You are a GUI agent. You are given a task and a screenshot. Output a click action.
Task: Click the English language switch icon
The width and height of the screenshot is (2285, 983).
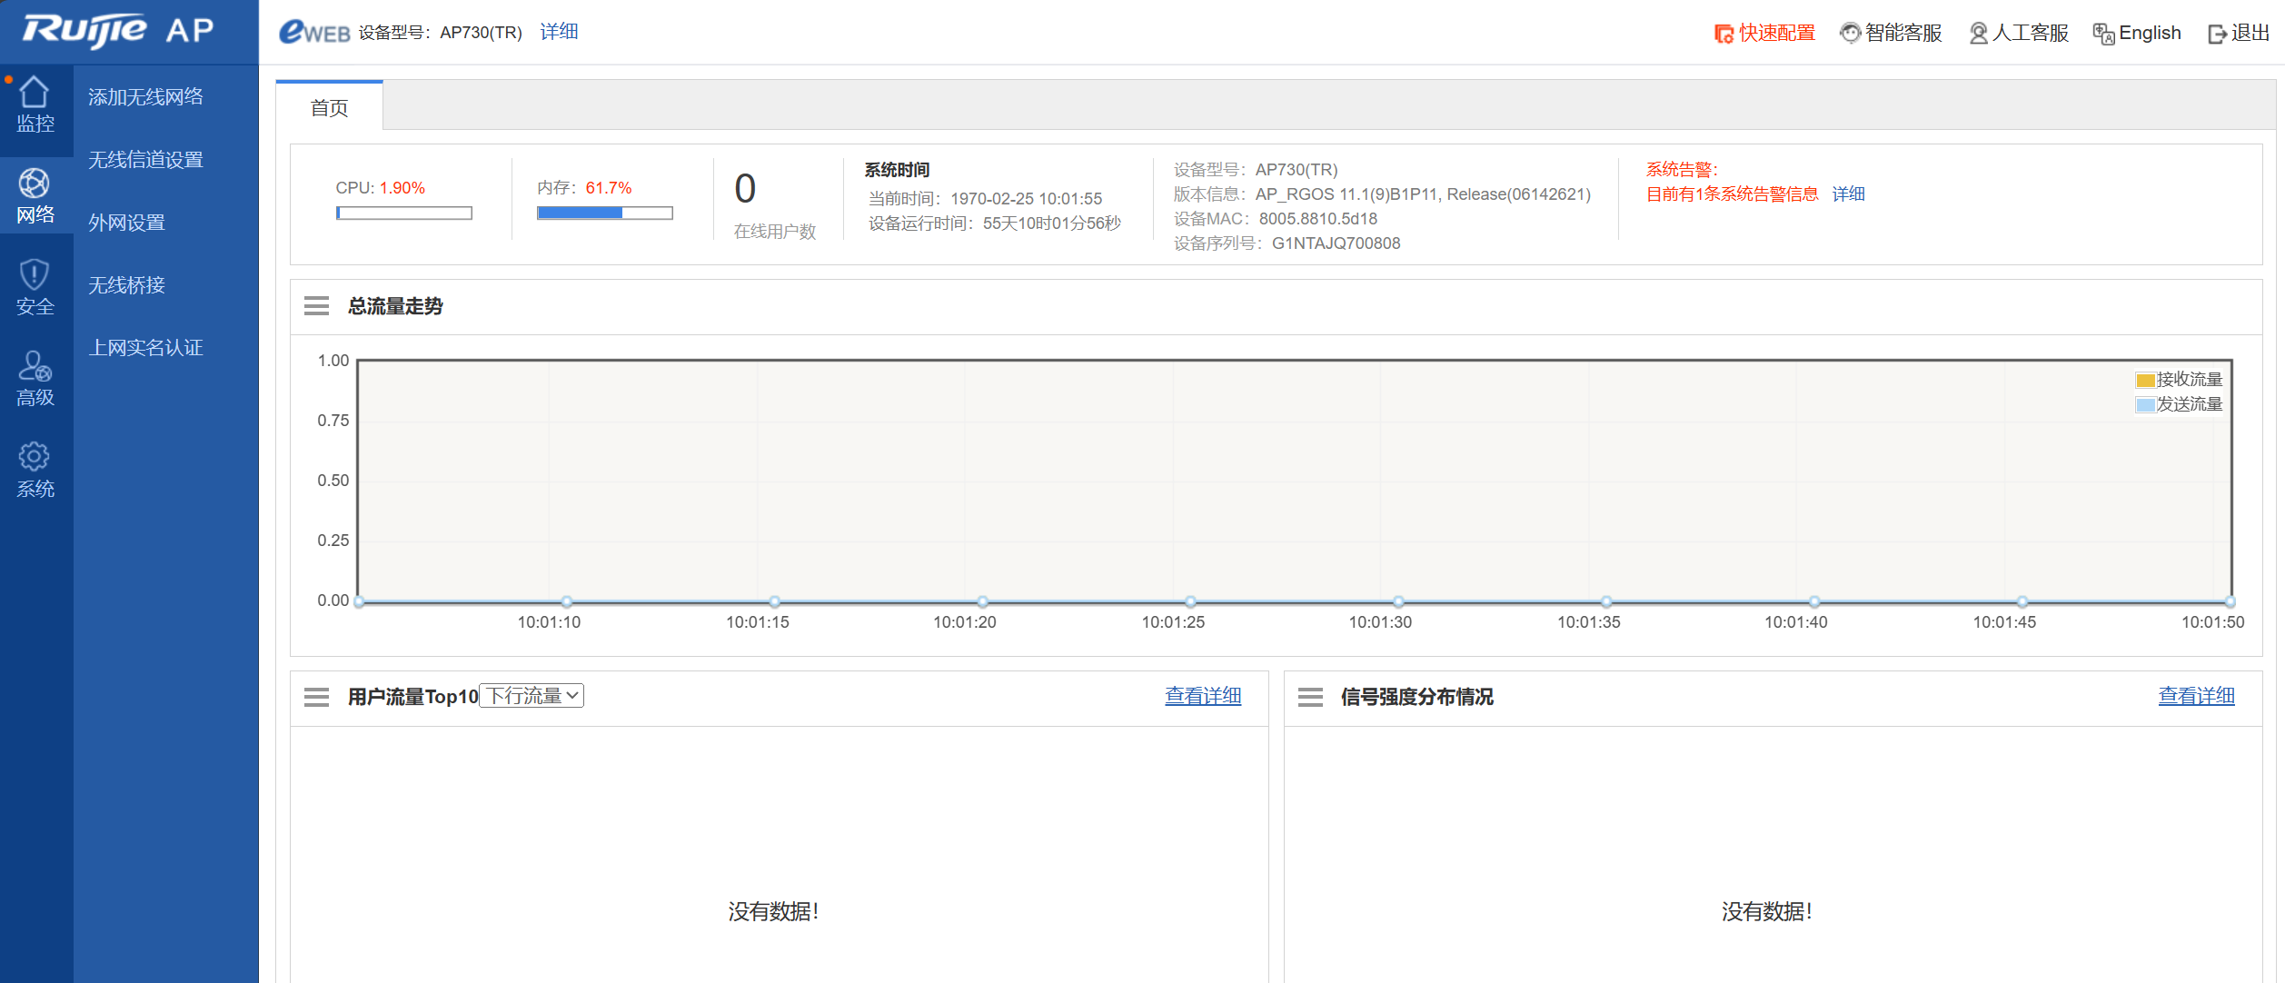tap(2103, 34)
